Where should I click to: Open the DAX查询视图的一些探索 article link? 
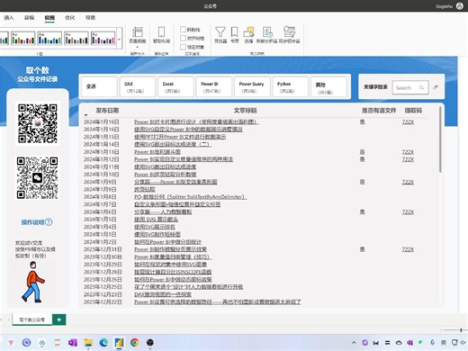click(x=163, y=294)
